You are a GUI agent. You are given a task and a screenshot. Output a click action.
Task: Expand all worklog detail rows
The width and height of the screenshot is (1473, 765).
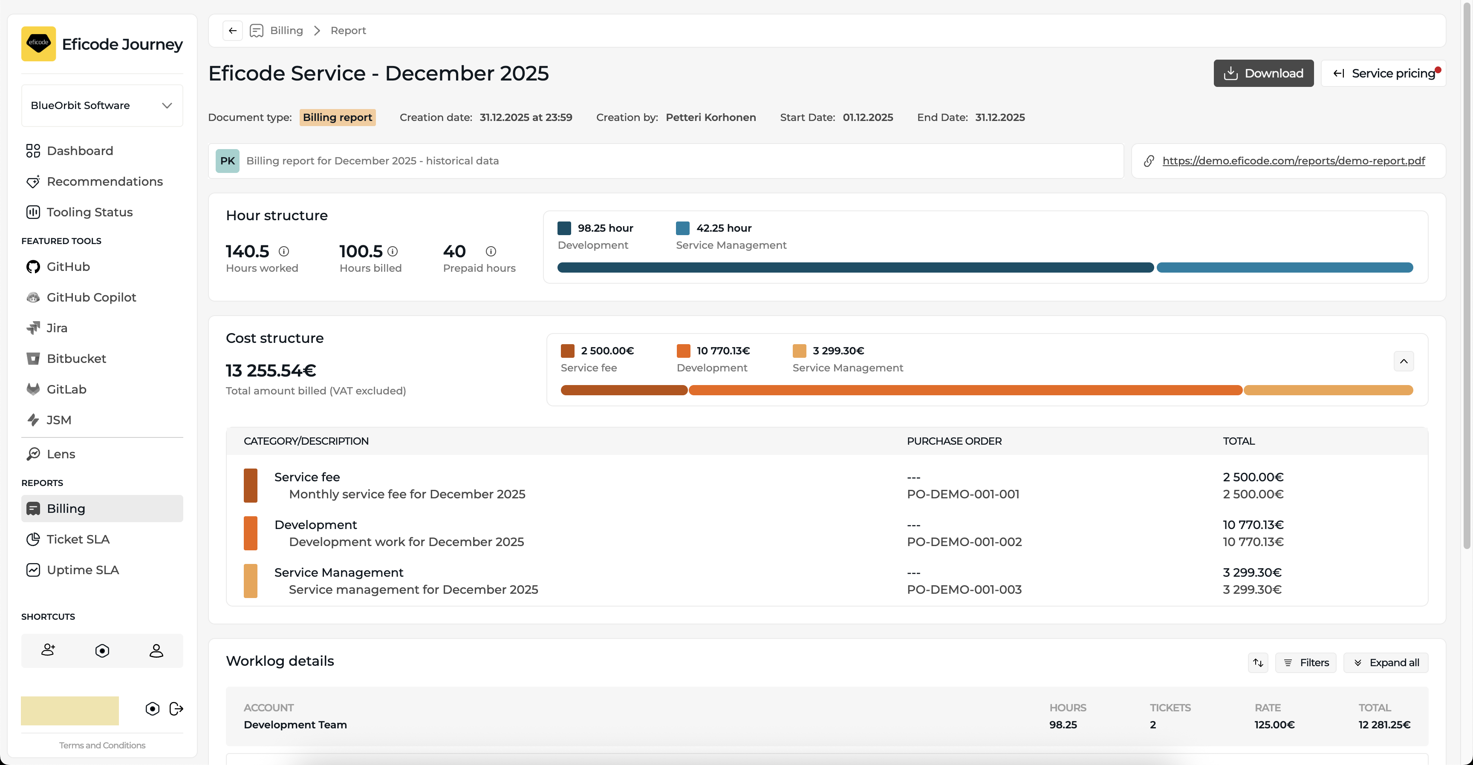(x=1386, y=663)
